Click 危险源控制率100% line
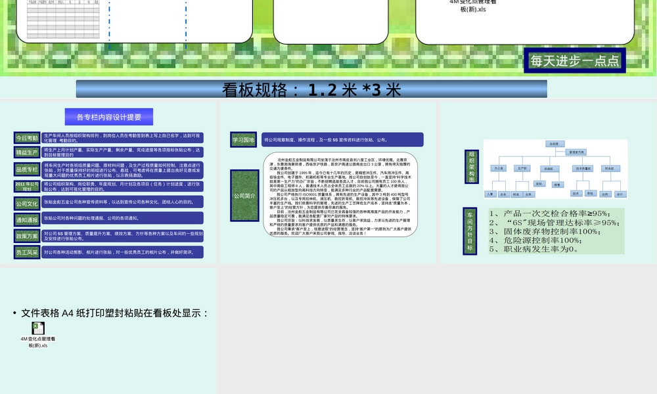 535,240
